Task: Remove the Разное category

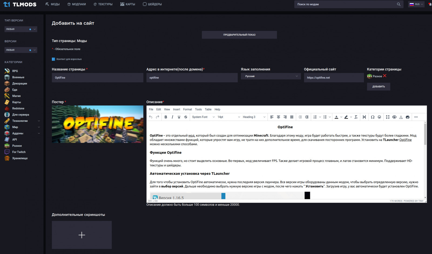Action: (385, 76)
